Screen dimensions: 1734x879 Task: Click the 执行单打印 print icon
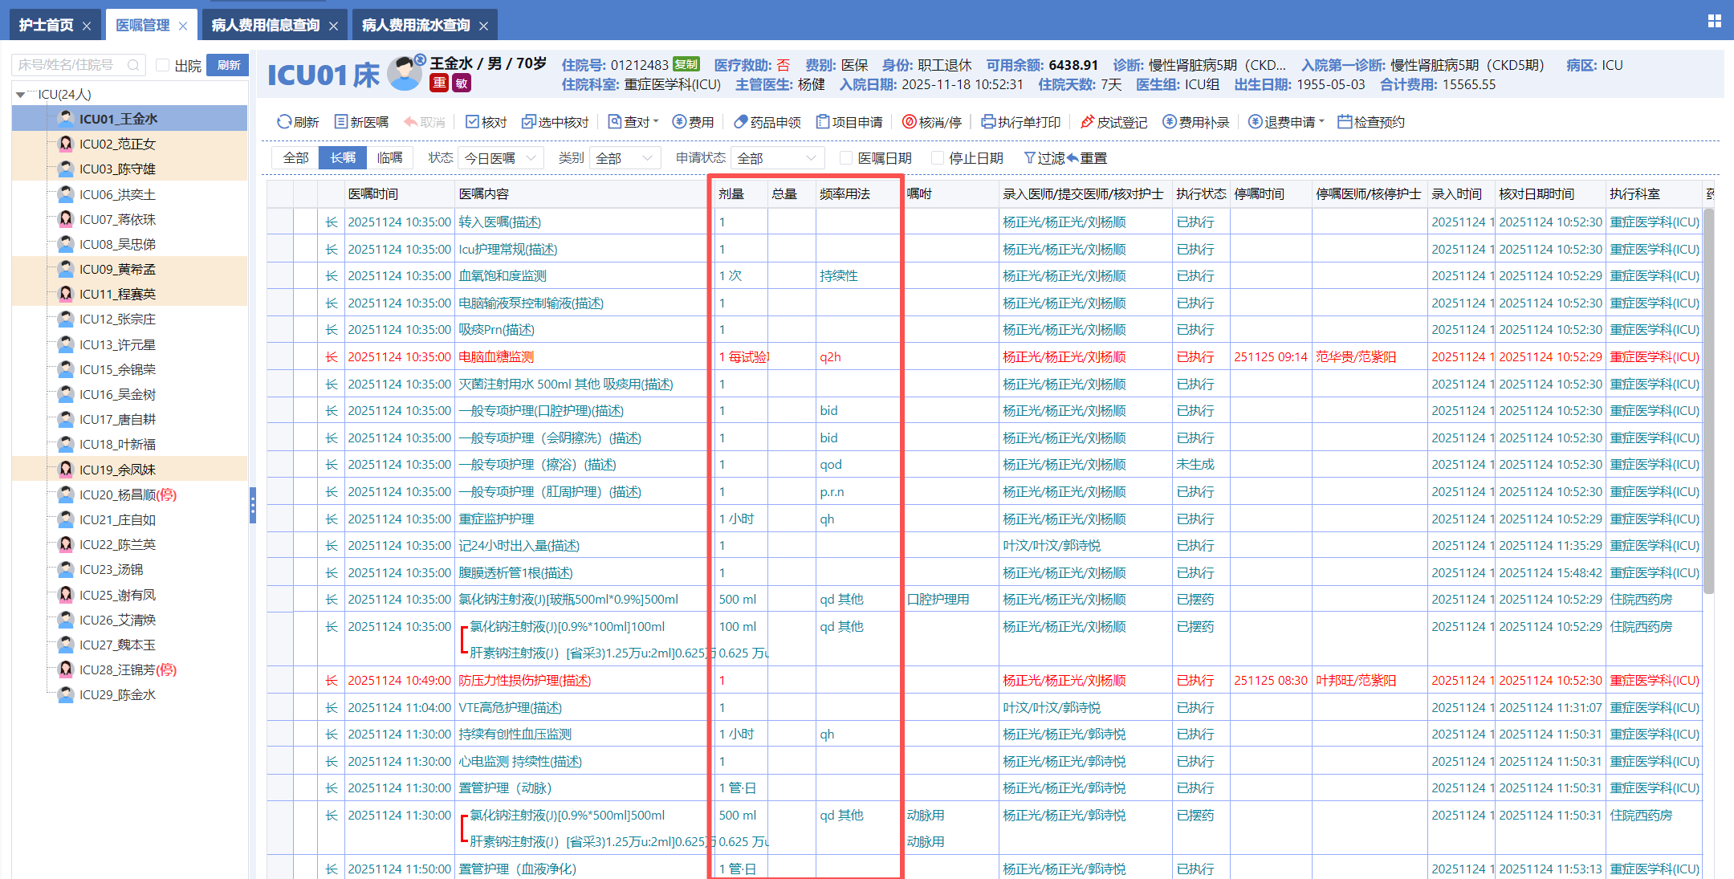(988, 122)
